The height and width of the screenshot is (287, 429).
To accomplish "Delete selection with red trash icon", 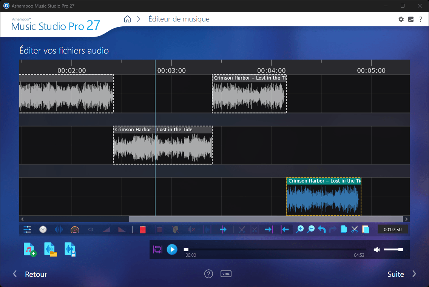I will click(142, 229).
